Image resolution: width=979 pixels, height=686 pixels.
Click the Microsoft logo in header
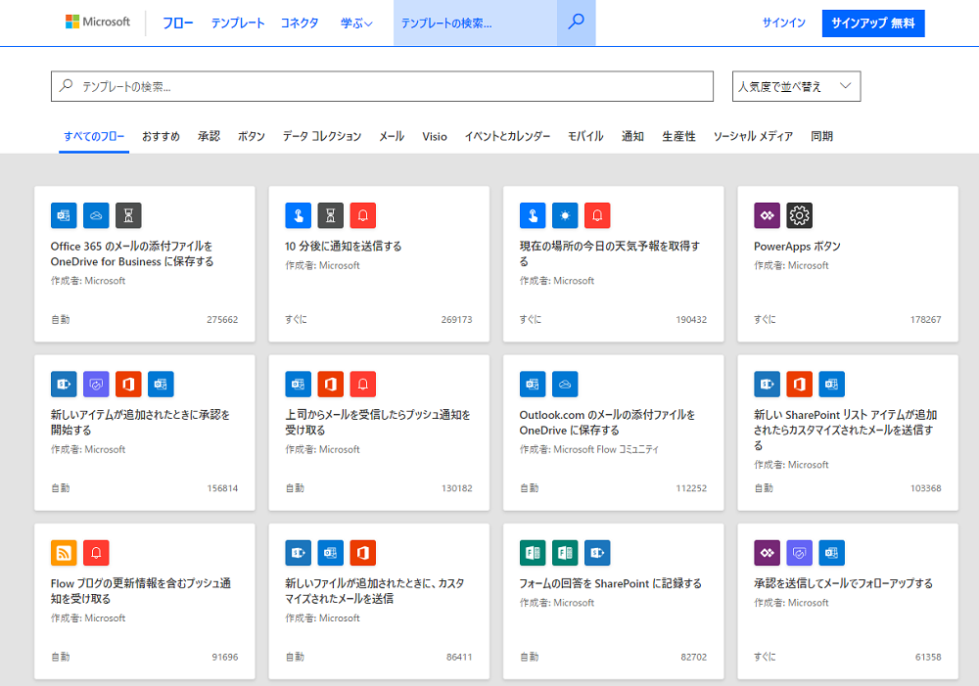click(x=98, y=22)
